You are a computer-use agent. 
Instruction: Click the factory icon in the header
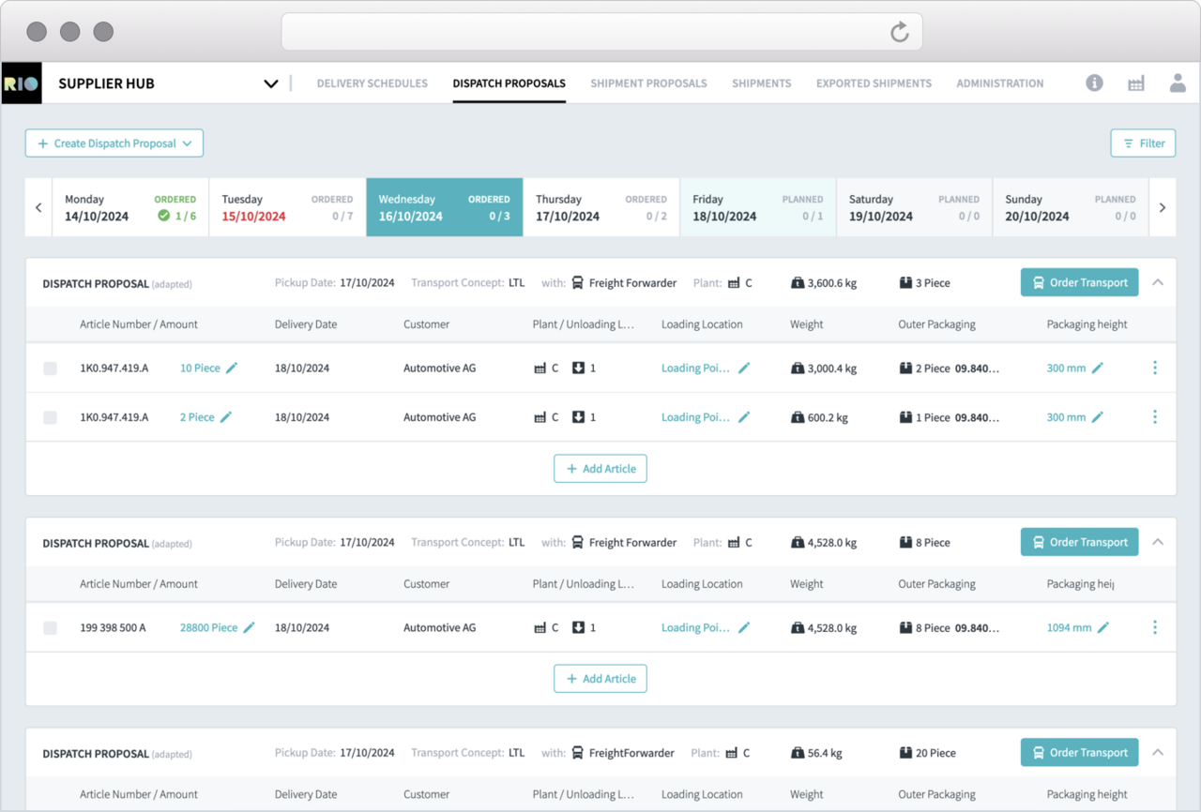click(1136, 83)
